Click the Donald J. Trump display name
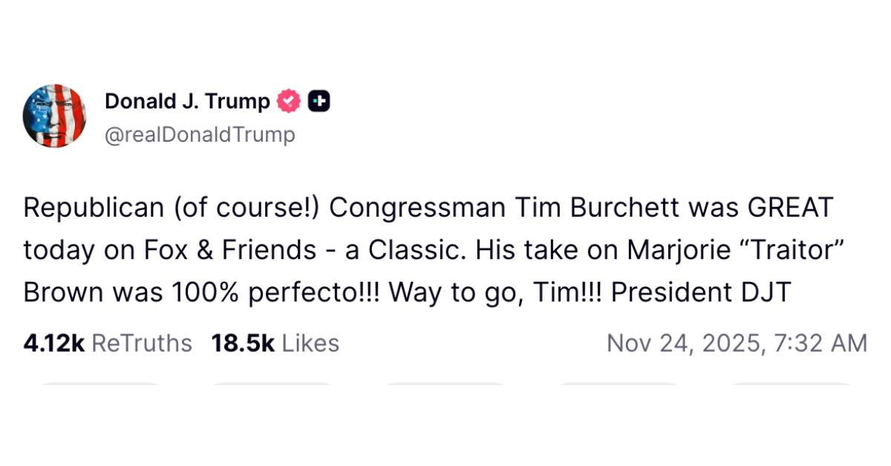The height and width of the screenshot is (466, 891). 187,100
